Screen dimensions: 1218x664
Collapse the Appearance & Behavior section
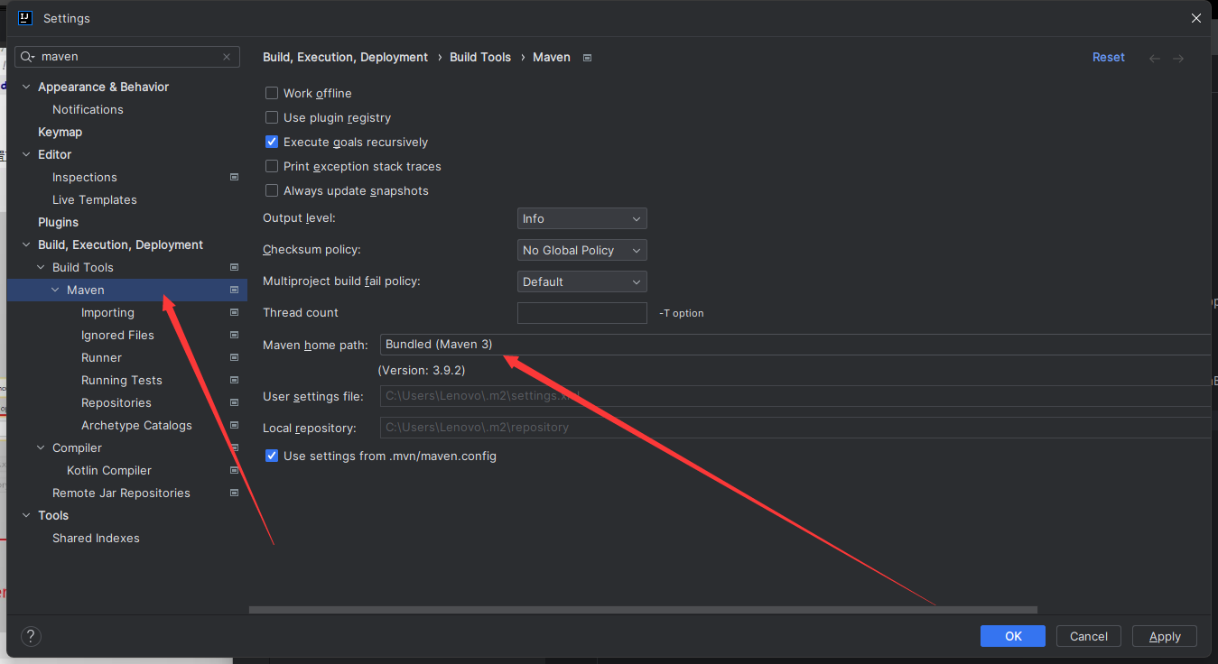26,87
